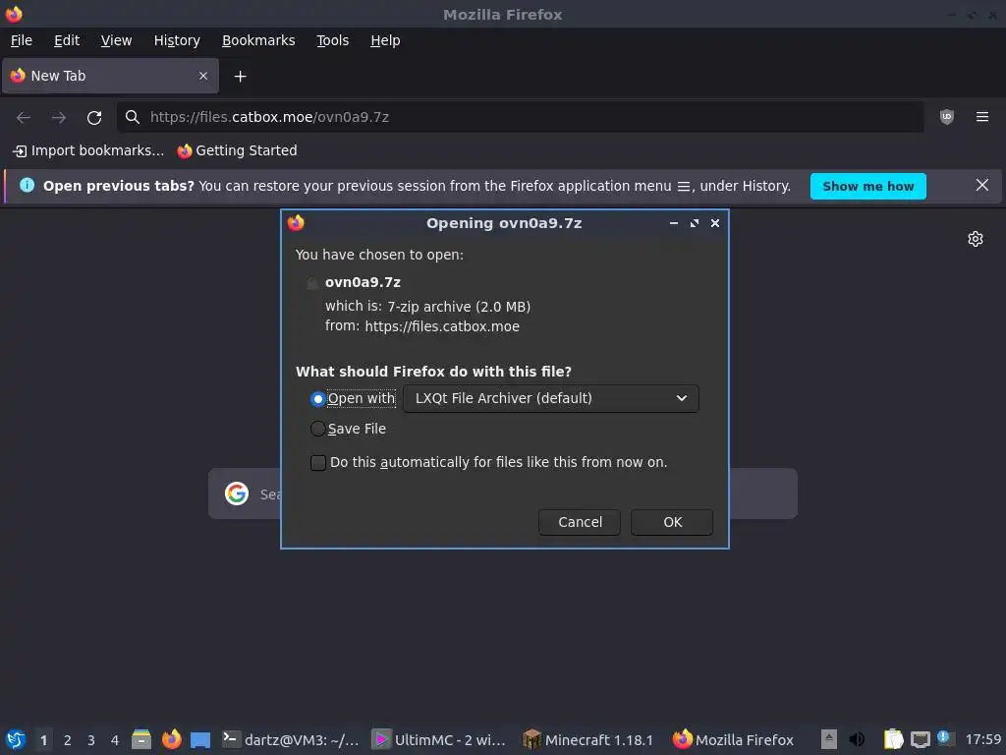Click the Show me how button
Image resolution: width=1006 pixels, height=755 pixels.
coord(867,186)
